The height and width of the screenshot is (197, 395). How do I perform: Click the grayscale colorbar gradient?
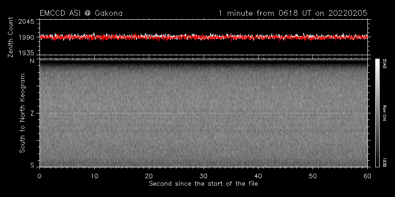click(x=377, y=113)
